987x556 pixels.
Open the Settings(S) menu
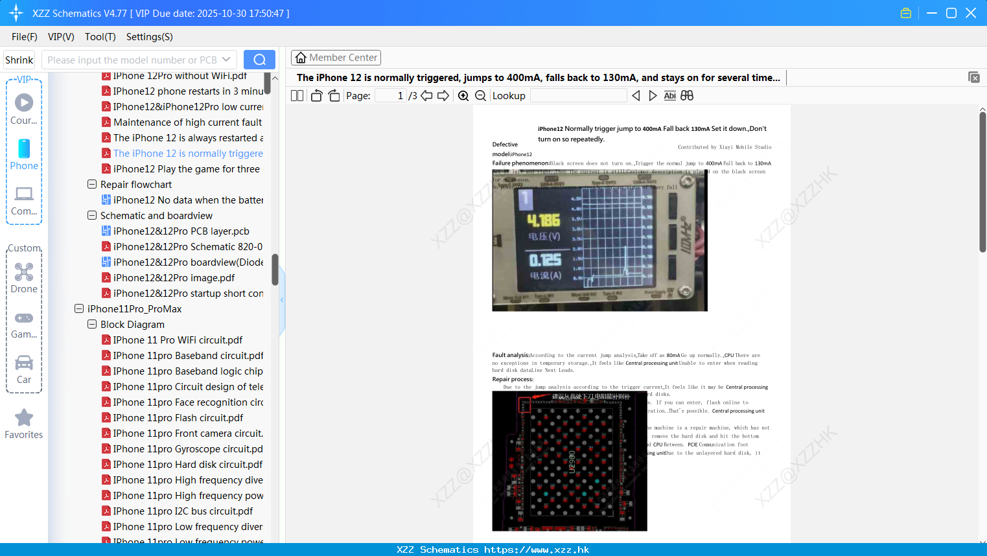(x=150, y=37)
